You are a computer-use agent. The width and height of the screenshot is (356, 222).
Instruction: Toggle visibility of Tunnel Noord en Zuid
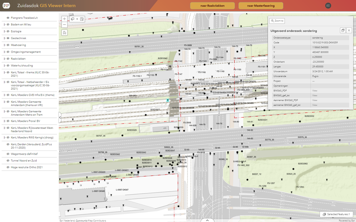[x=8, y=160]
